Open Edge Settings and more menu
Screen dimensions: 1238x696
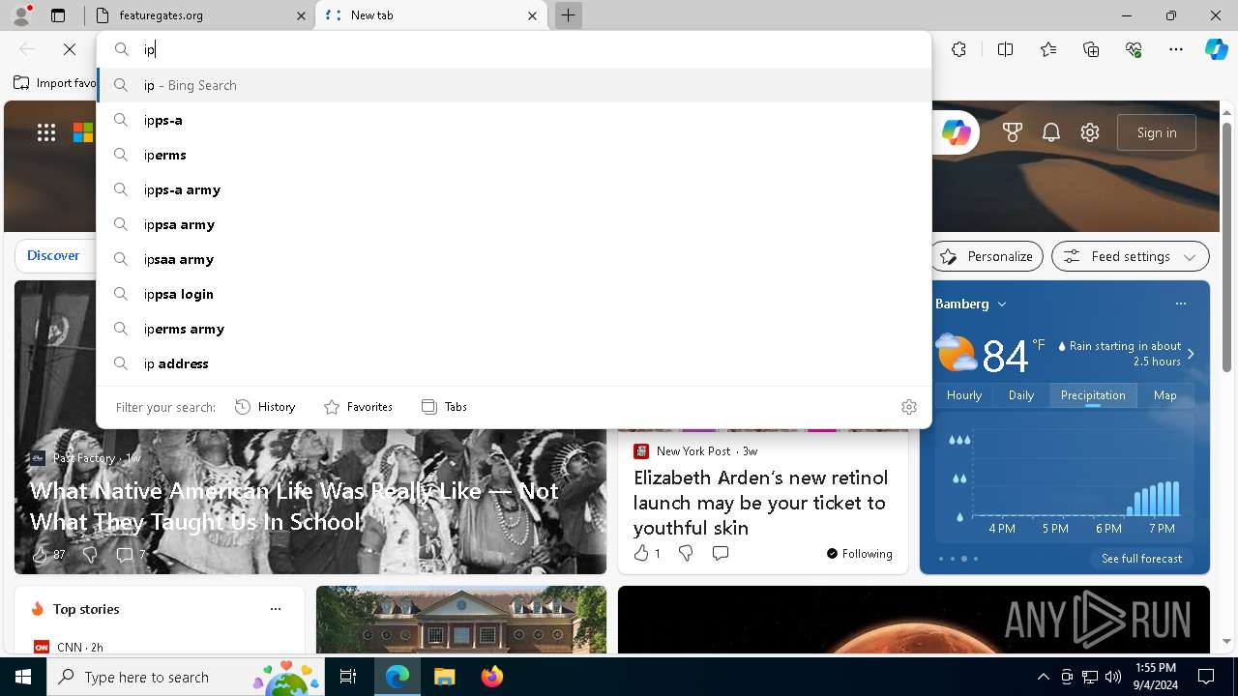1176,49
